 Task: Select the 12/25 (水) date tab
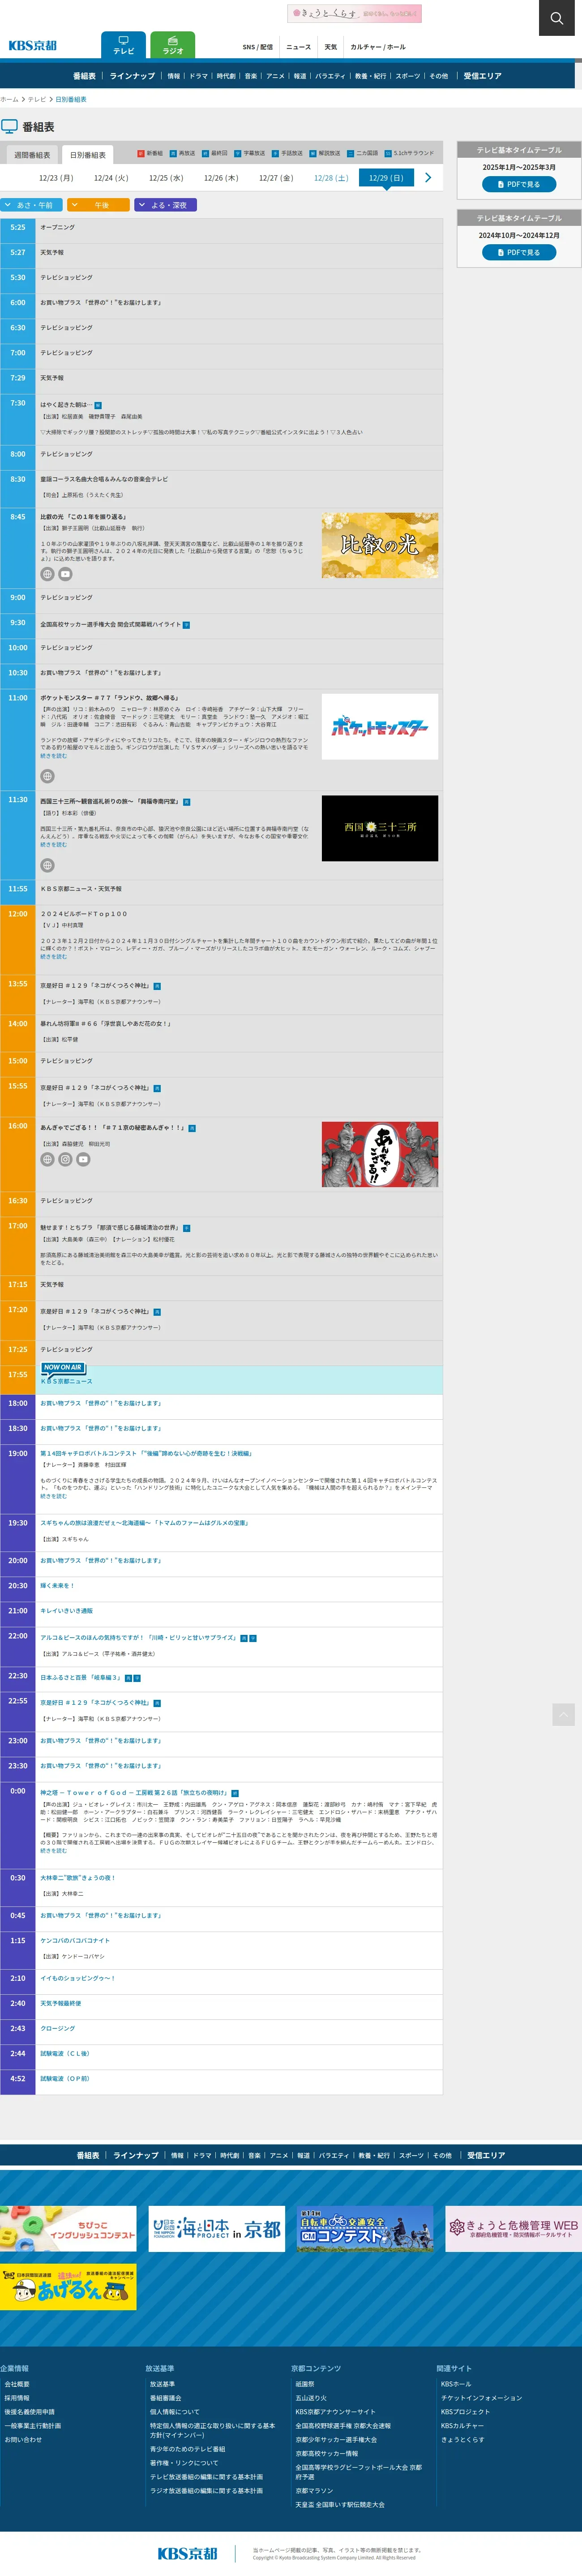(166, 178)
